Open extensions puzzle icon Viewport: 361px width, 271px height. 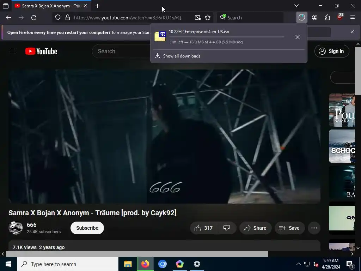pyautogui.click(x=327, y=18)
